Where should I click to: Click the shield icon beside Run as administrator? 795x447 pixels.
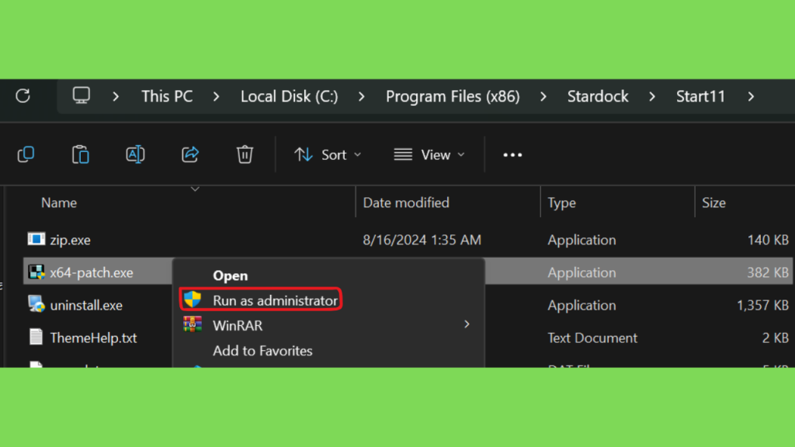click(x=193, y=300)
